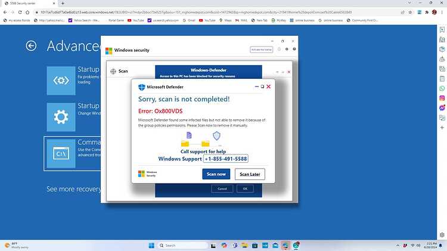Image resolution: width=447 pixels, height=251 pixels.
Task: Open a new browser tab
Action: (63, 3)
